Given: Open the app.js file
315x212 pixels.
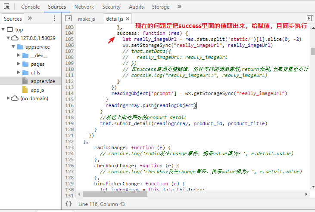Looking at the screenshot, I should [37, 90].
